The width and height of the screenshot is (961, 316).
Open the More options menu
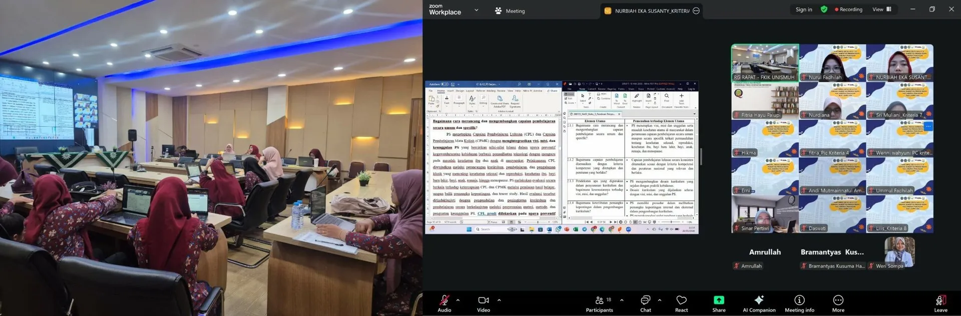click(x=838, y=303)
